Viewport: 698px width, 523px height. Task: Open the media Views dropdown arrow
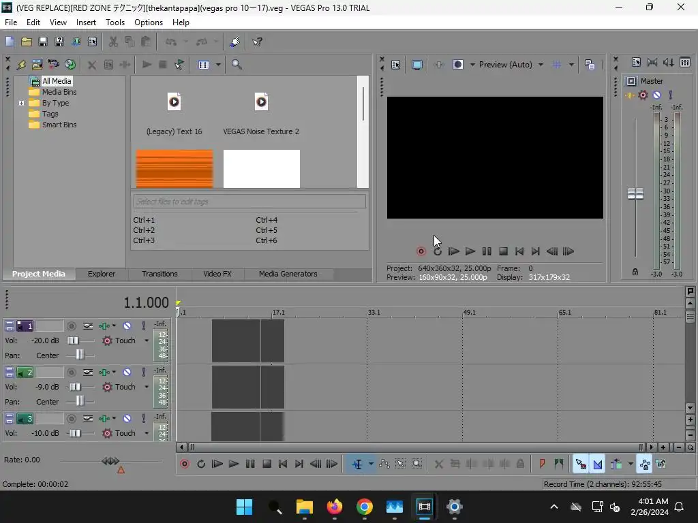(x=218, y=65)
